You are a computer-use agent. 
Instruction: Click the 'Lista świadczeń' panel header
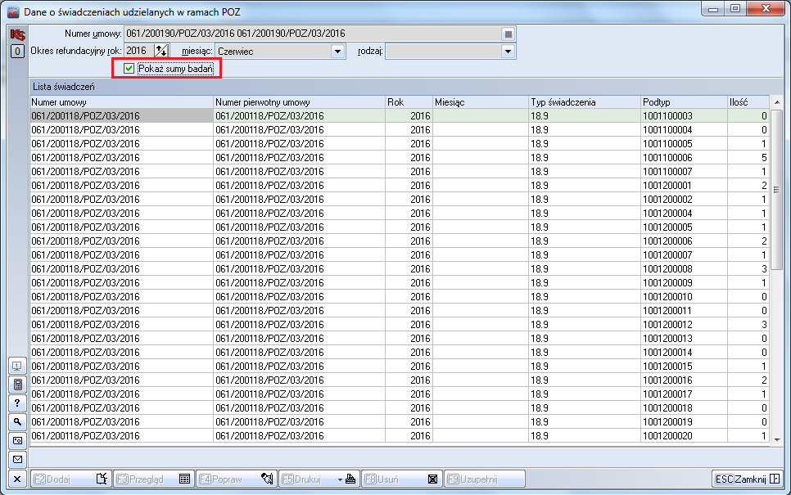point(405,87)
